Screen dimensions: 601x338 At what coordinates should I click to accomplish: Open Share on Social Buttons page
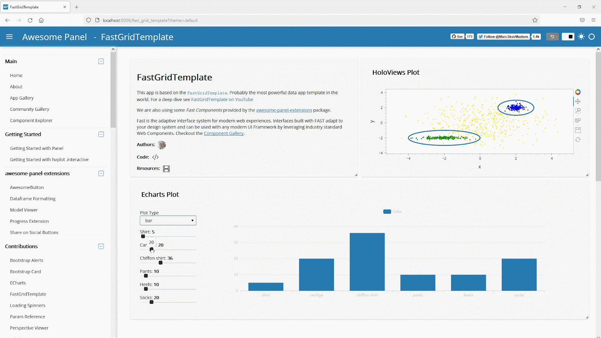coord(34,232)
